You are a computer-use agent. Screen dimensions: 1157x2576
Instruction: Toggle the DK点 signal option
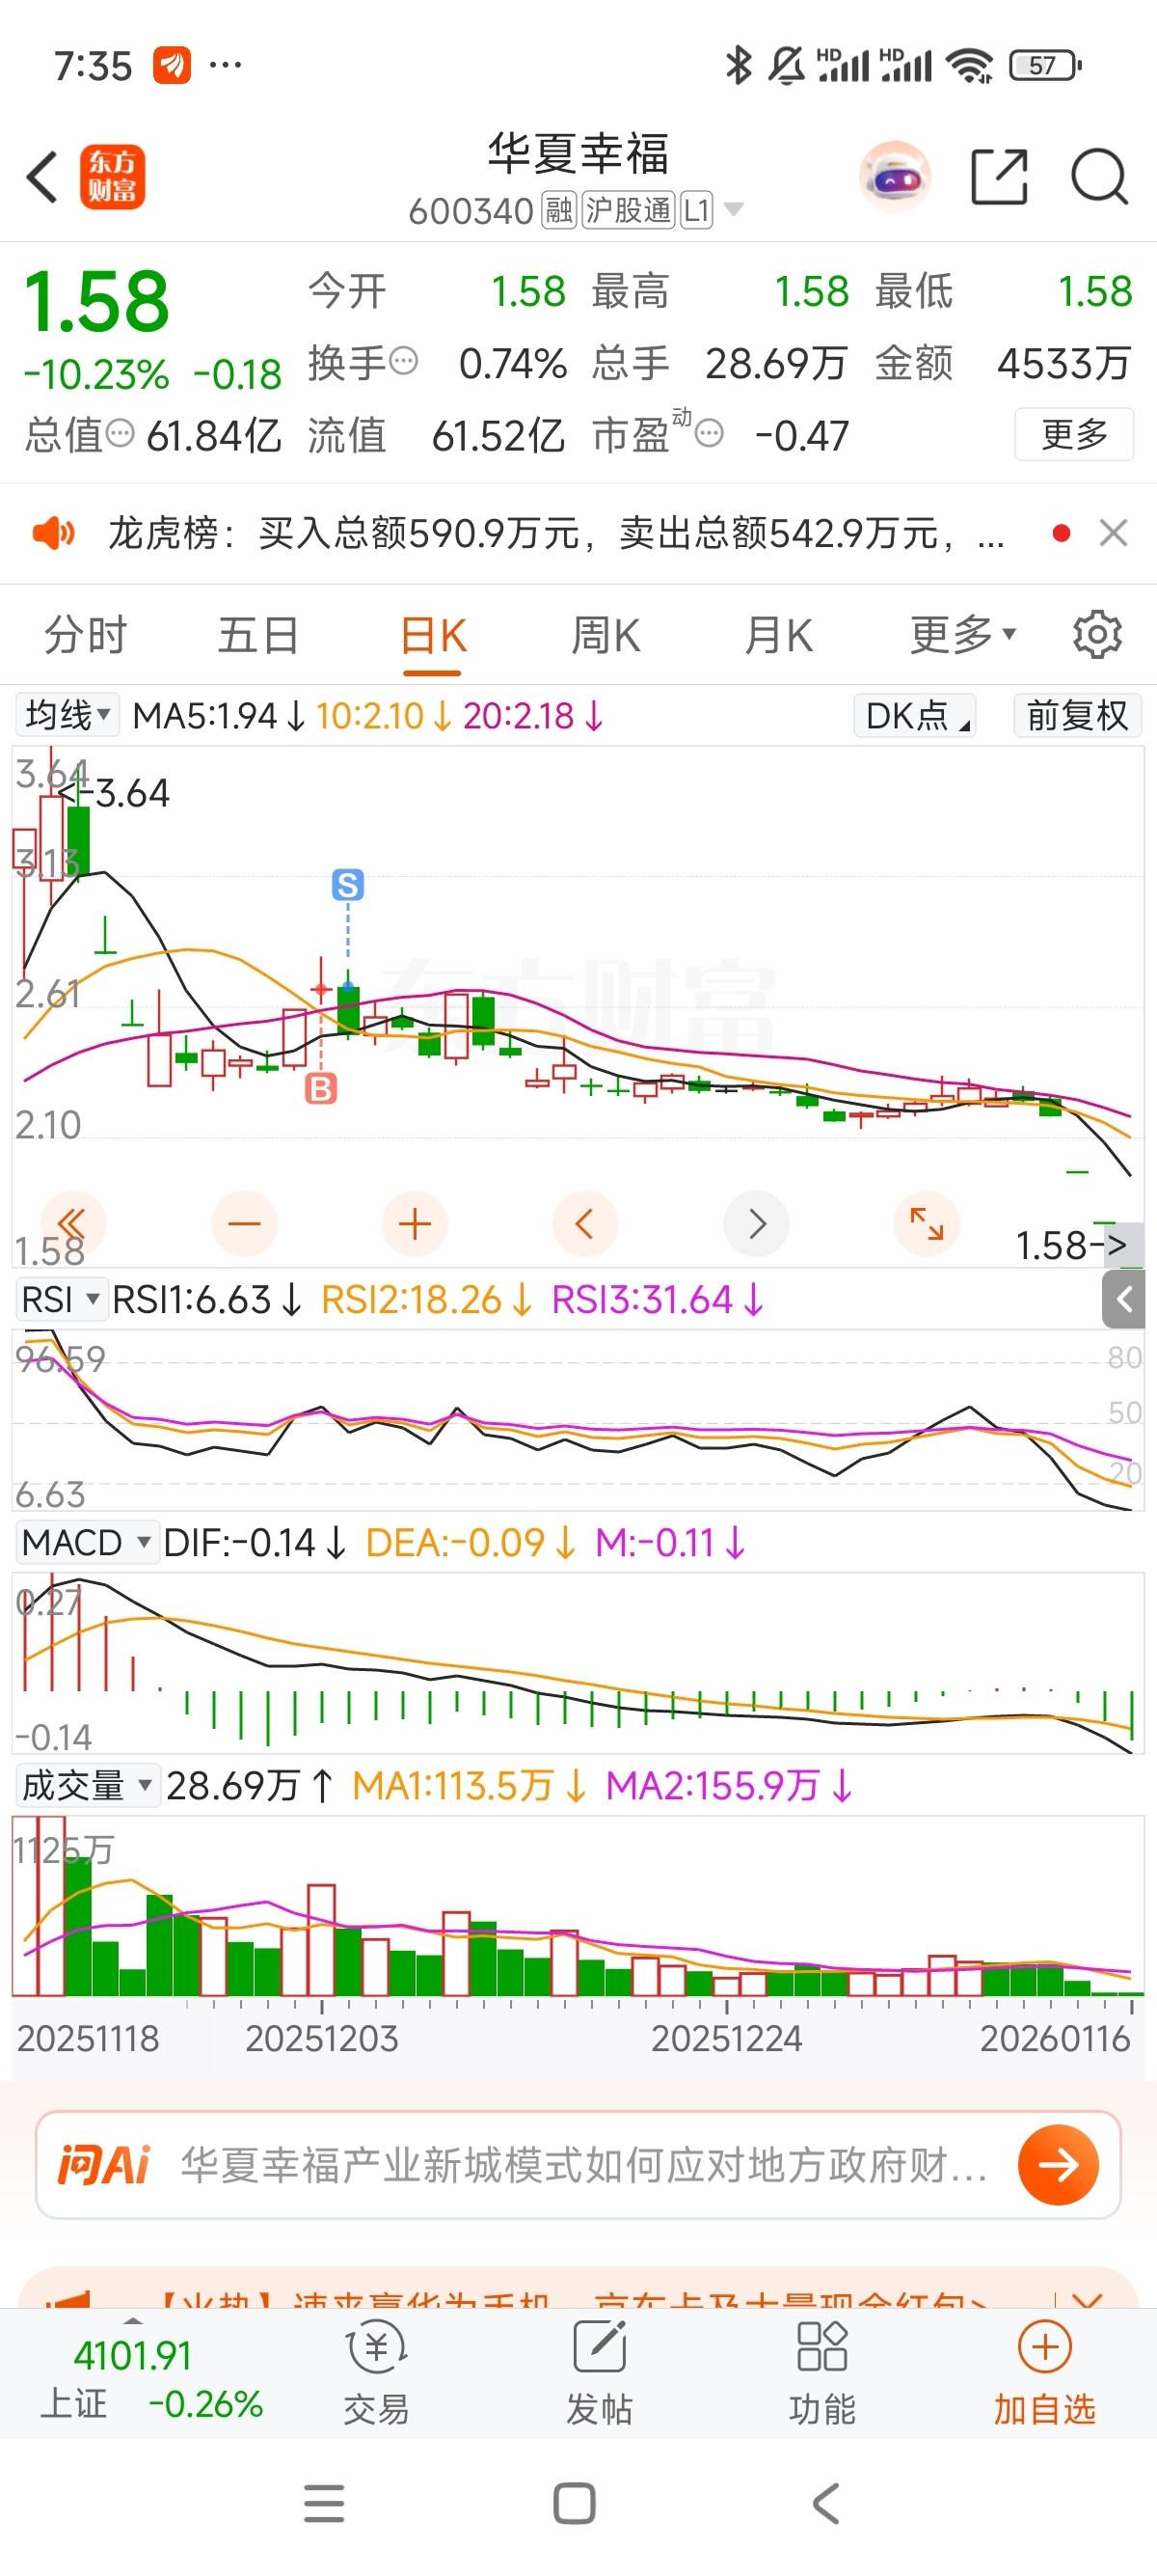915,715
